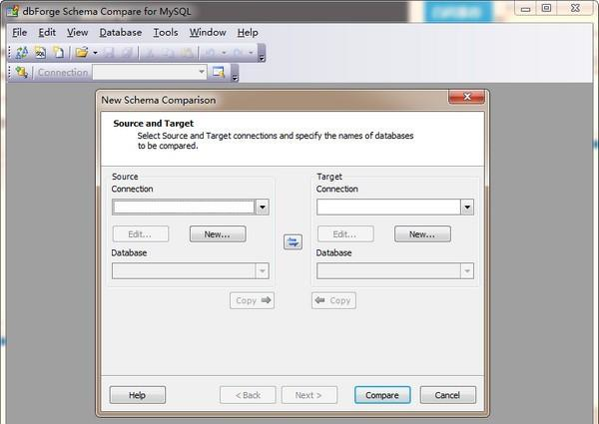The height and width of the screenshot is (424, 599).
Task: Minimize the dbForge main window
Action: click(526, 8)
